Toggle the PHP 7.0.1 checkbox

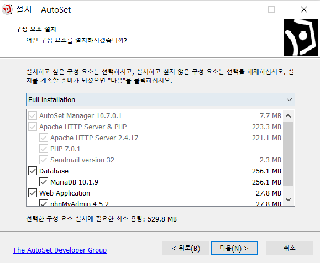(44, 149)
